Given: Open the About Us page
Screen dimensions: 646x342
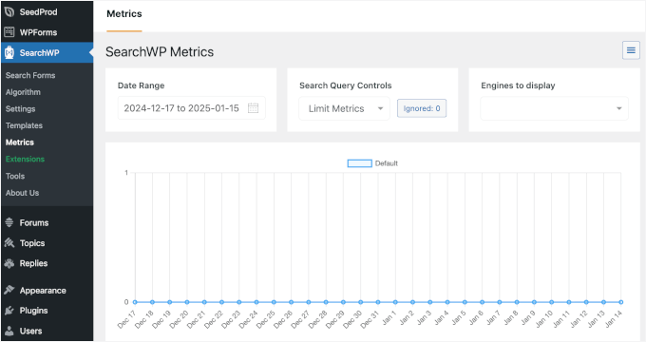Looking at the screenshot, I should [x=22, y=193].
